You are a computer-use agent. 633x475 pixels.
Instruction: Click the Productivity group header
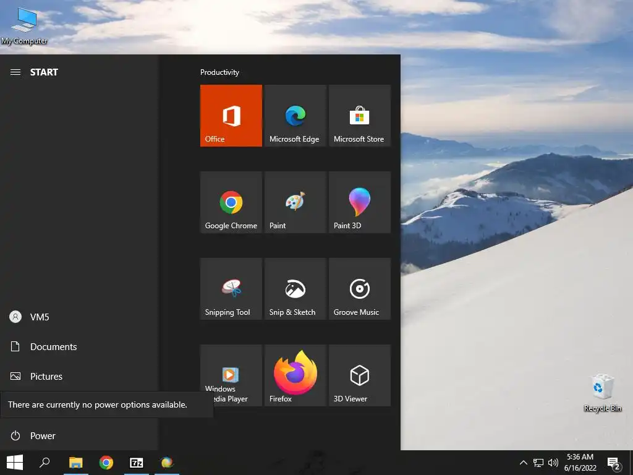tap(219, 72)
